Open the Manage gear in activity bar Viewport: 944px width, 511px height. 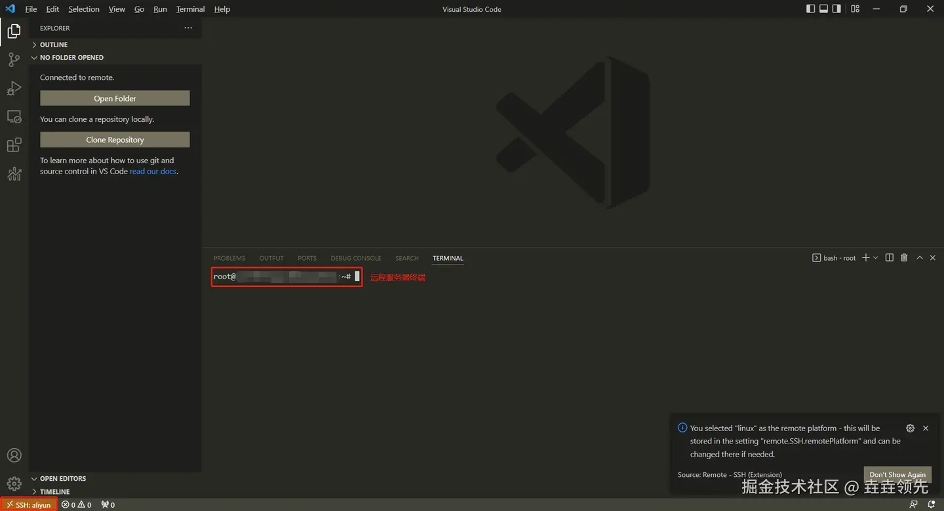(x=14, y=484)
